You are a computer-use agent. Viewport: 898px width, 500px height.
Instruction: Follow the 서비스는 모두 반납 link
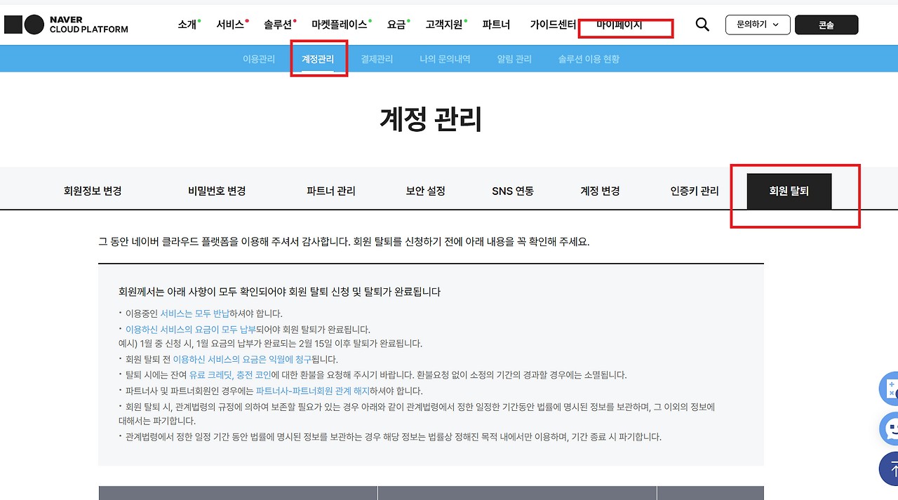(x=195, y=313)
